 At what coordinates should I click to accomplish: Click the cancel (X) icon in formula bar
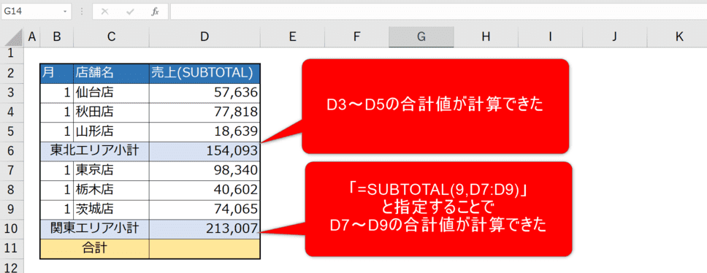click(x=105, y=12)
